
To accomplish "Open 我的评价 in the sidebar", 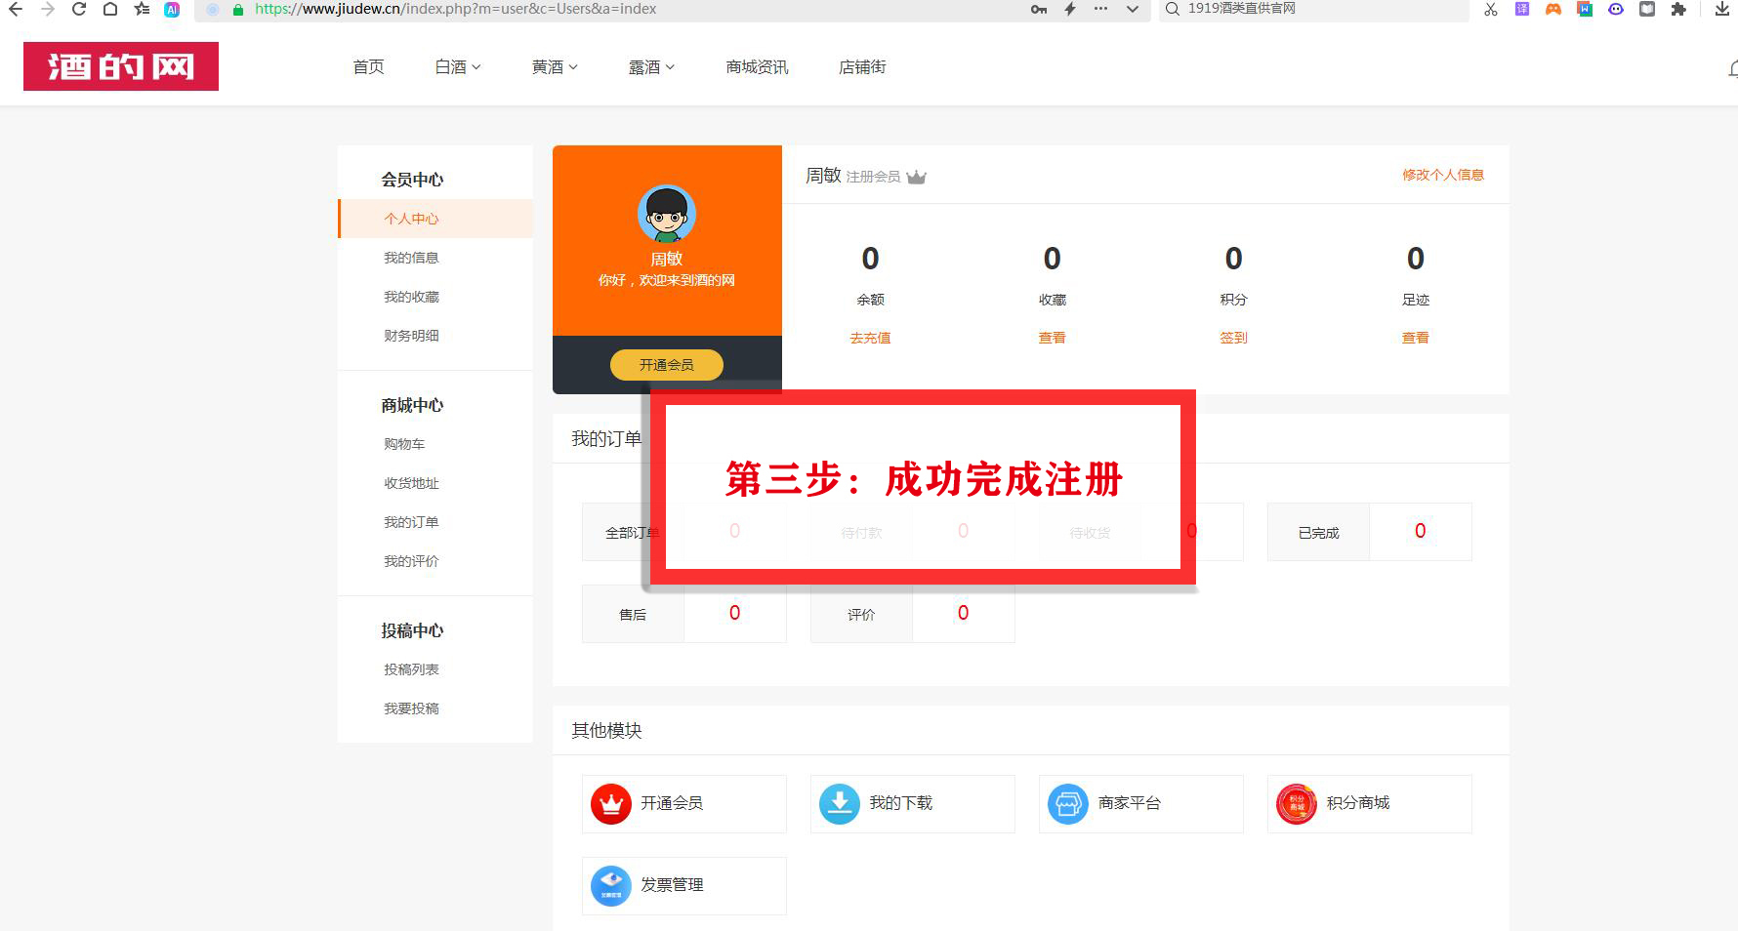I will click(x=411, y=561).
